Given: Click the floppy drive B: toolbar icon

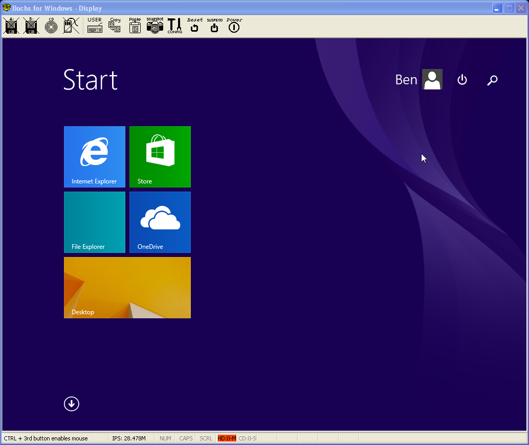Looking at the screenshot, I should (31, 26).
